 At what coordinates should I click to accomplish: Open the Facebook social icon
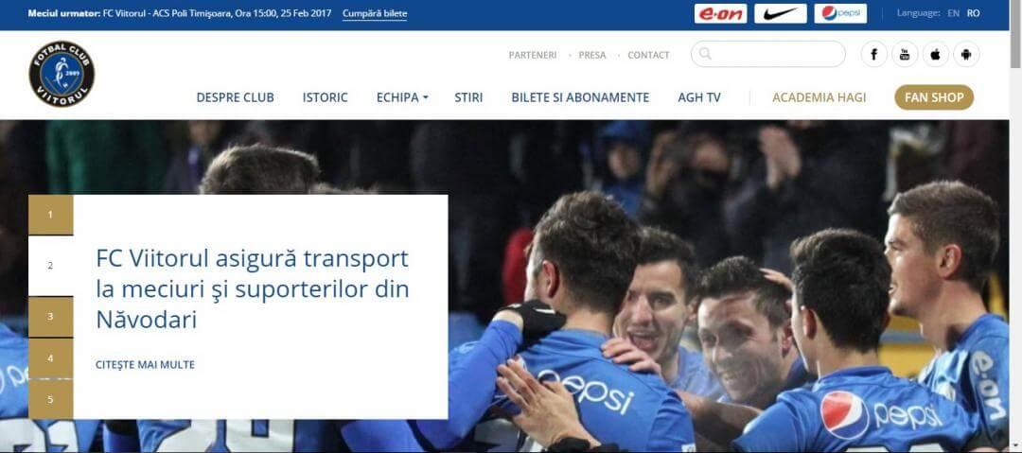(x=873, y=54)
